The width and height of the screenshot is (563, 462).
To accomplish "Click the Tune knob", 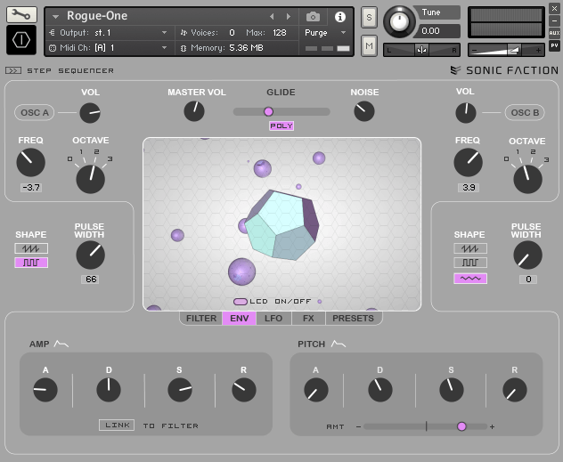I will 399,21.
